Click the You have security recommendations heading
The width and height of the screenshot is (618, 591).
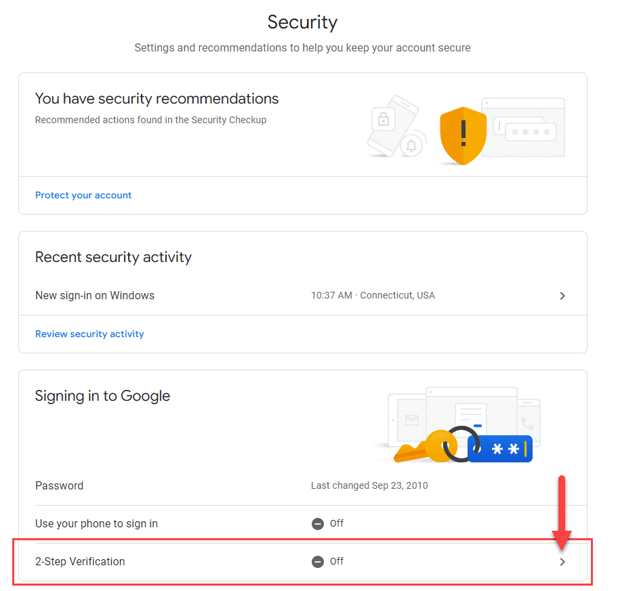coord(157,98)
